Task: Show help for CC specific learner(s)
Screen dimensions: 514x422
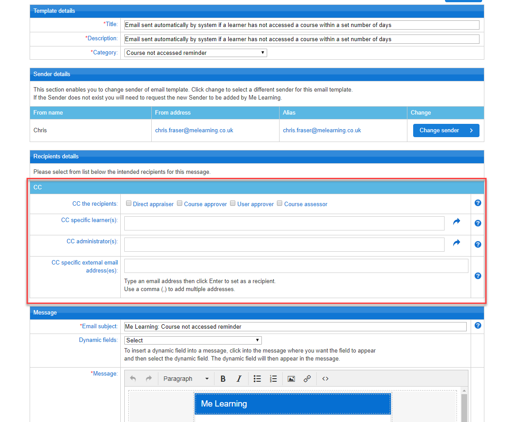Action: [478, 223]
